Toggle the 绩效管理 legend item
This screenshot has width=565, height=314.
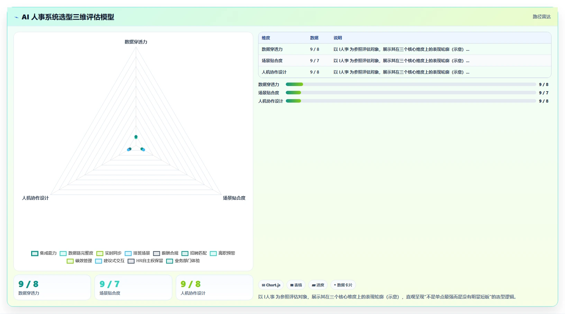(79, 261)
